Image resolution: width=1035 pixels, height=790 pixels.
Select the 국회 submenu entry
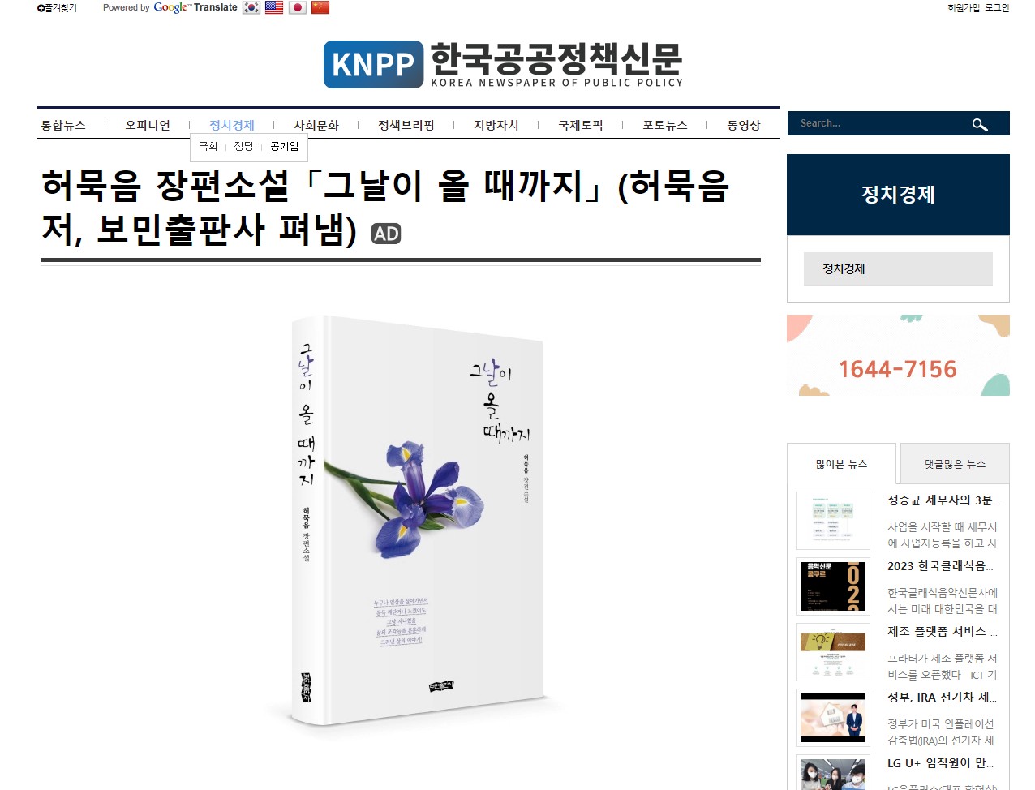pos(208,146)
